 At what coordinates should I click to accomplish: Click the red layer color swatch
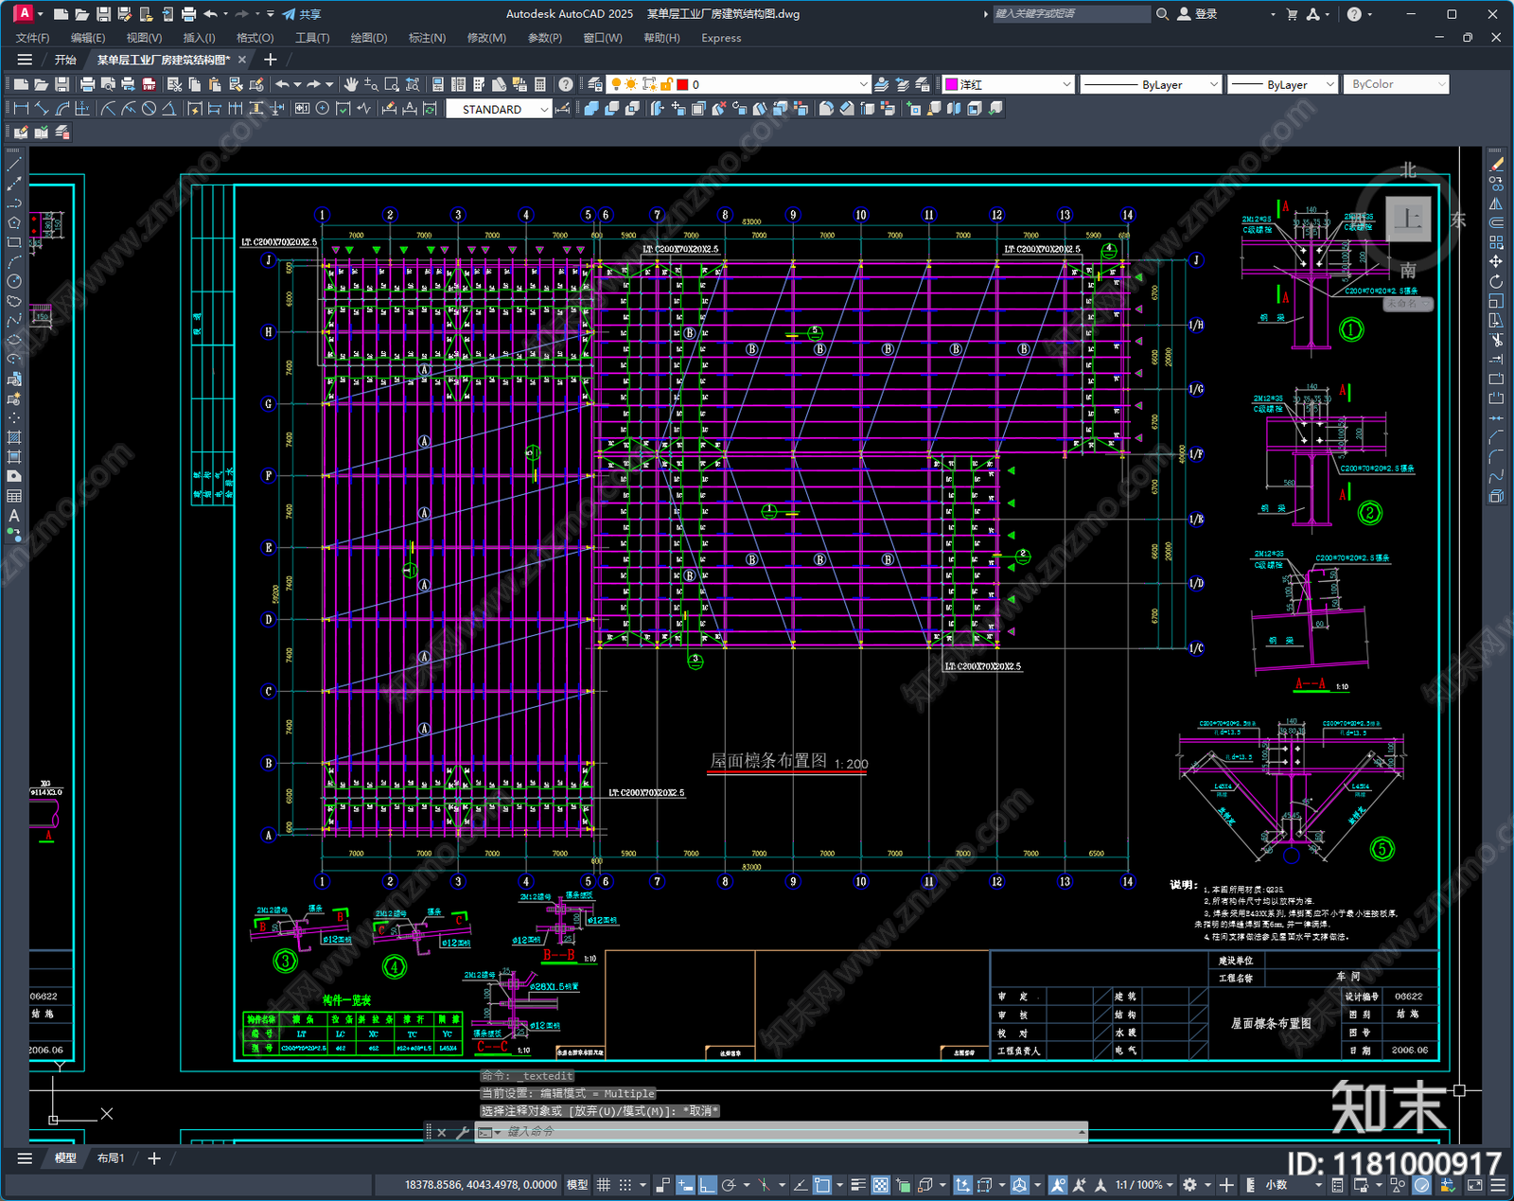682,84
